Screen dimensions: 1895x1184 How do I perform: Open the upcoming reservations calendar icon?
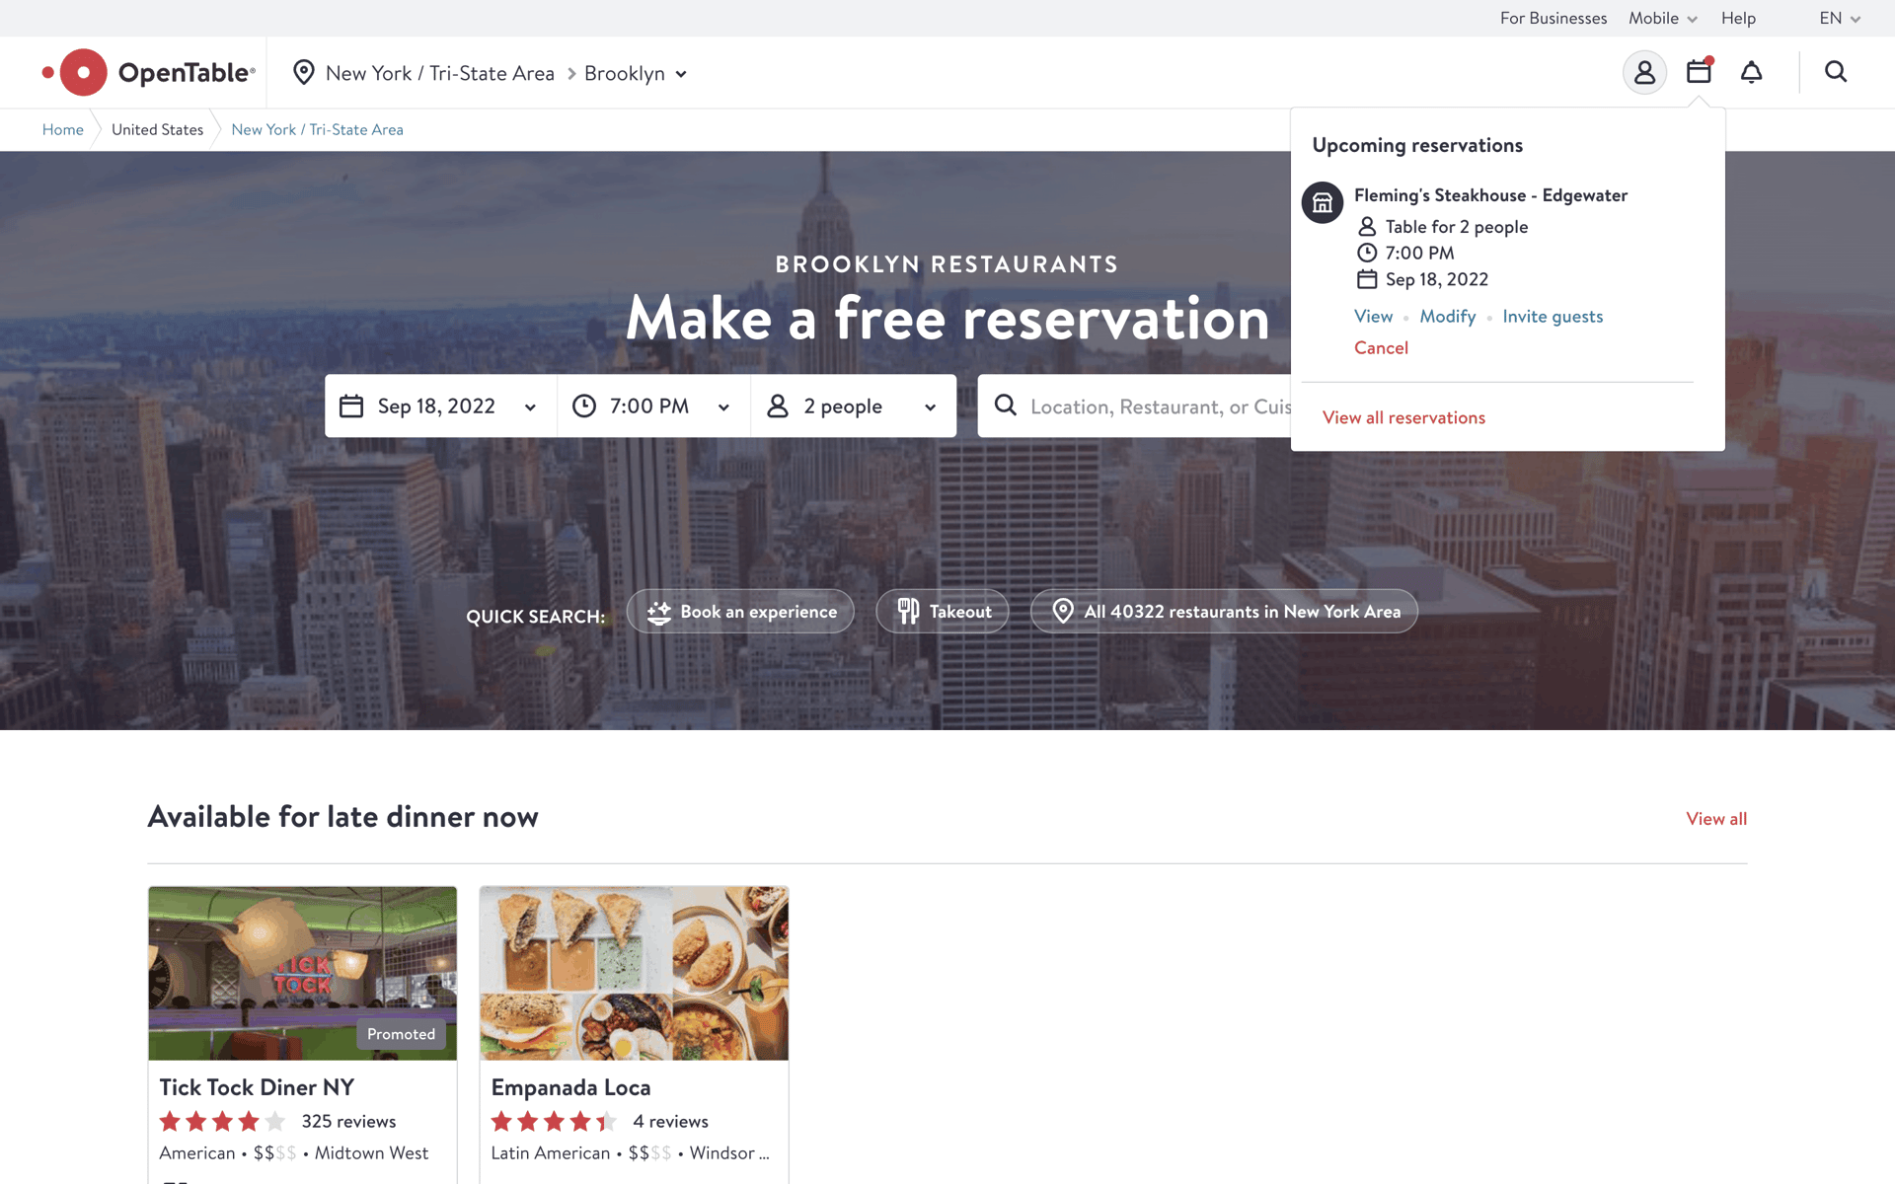pos(1699,71)
